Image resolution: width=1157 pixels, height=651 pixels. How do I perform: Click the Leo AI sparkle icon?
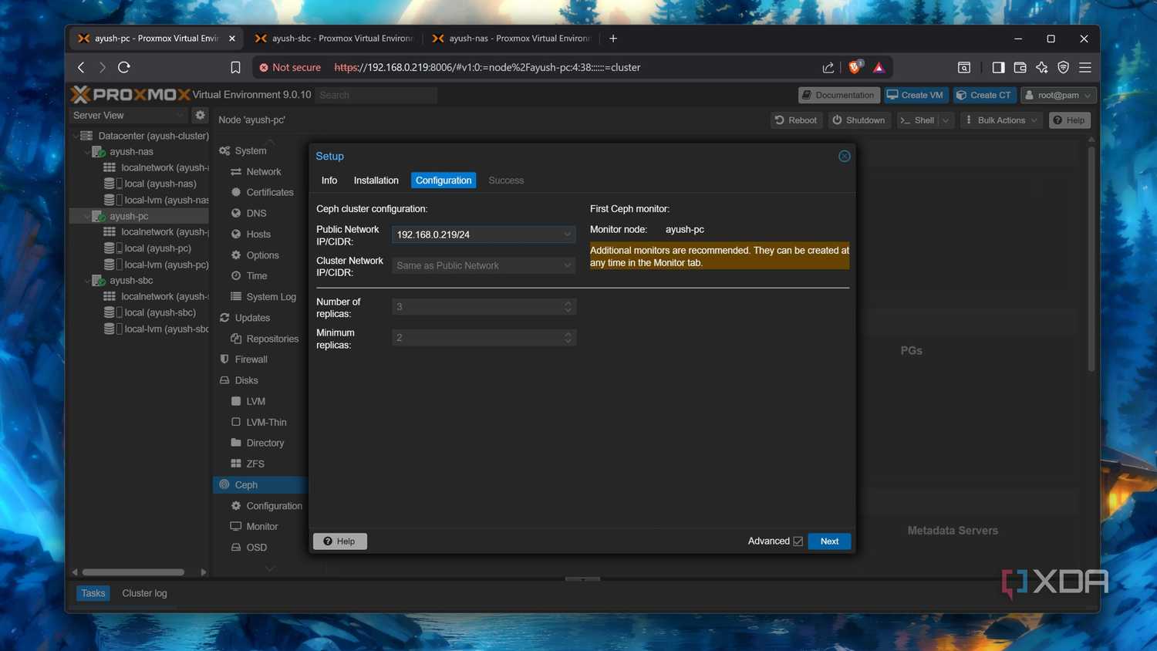click(1042, 67)
